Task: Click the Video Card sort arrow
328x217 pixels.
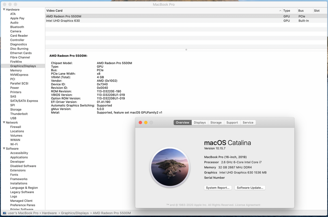Action: [x=280, y=11]
